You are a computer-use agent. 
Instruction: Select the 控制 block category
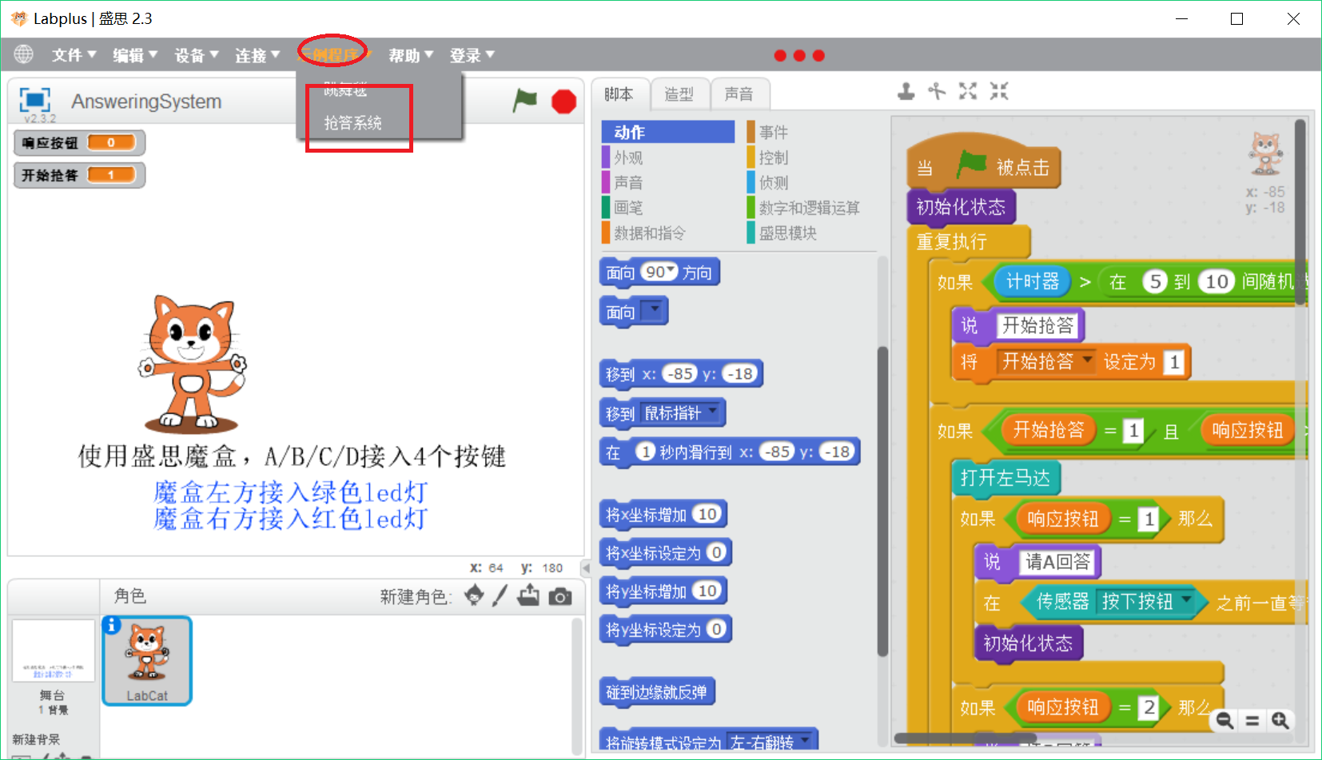tap(774, 158)
